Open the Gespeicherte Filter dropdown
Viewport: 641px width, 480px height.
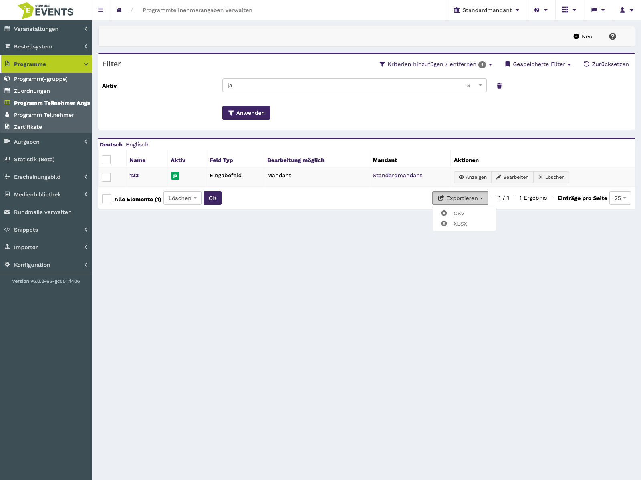point(538,64)
